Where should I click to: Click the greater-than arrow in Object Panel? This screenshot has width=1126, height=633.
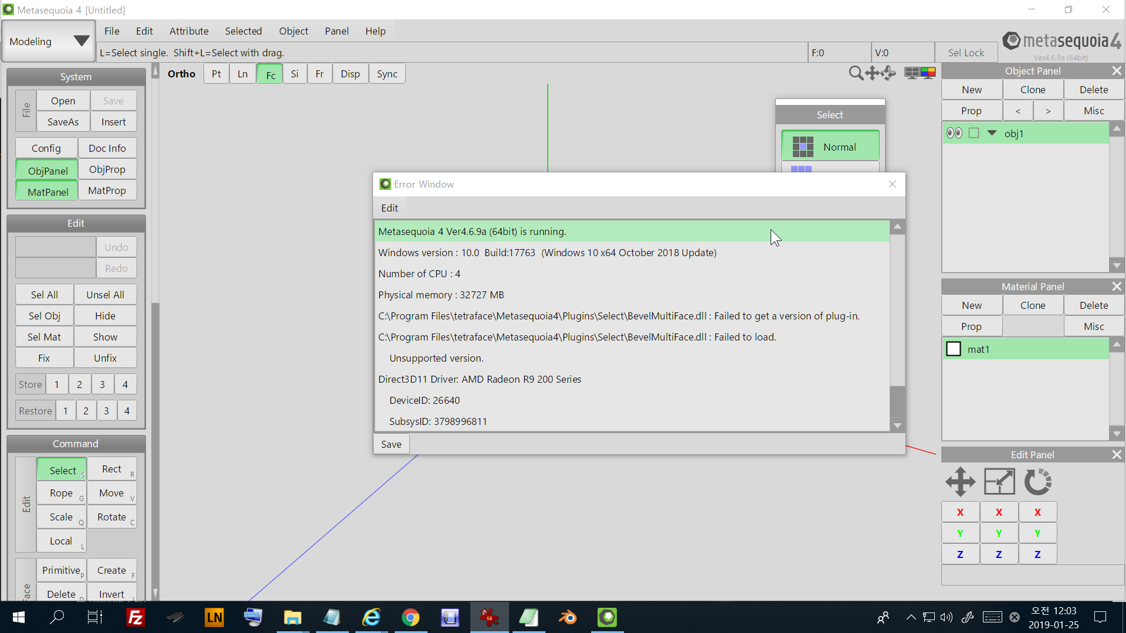tap(1048, 111)
